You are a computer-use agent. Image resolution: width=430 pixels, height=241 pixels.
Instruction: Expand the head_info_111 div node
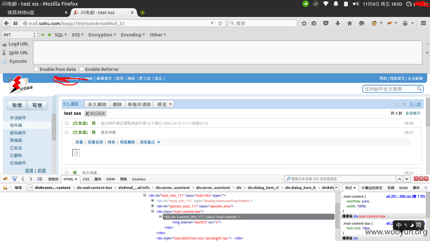pos(153,201)
